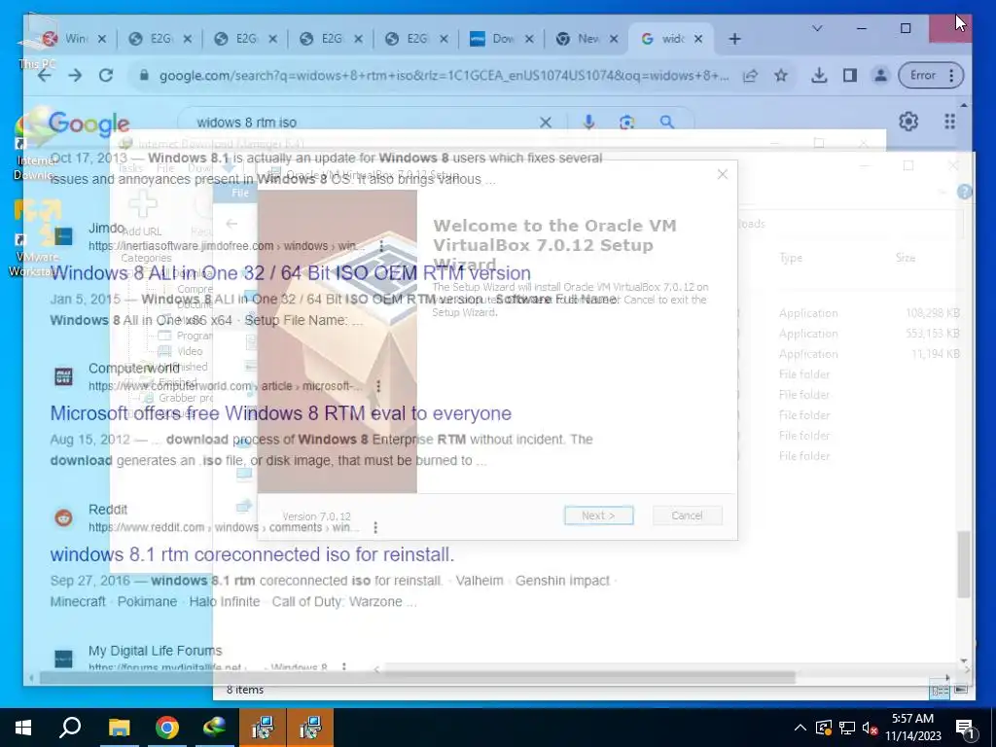Screen dimensions: 996x747
Task: Open Chrome tab search chevron
Action: click(817, 28)
